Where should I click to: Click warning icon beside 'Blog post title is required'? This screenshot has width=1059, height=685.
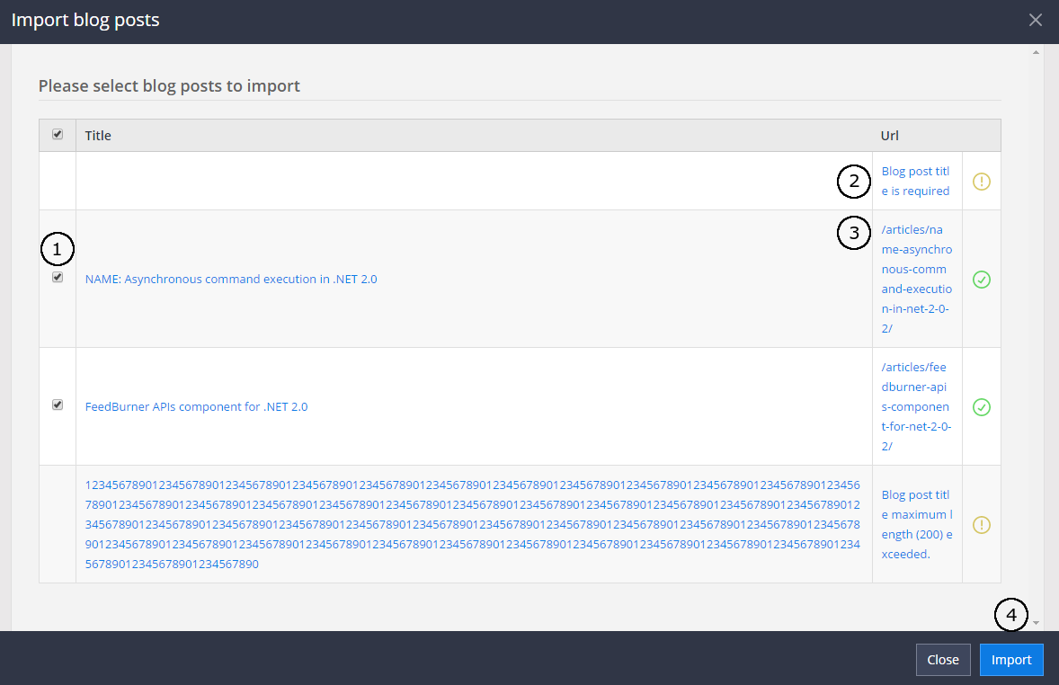(x=981, y=182)
